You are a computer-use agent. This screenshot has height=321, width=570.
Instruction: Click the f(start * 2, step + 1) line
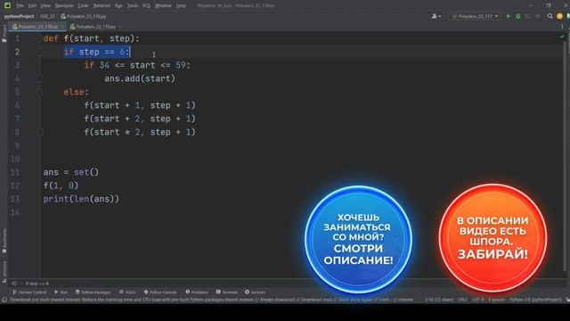pyautogui.click(x=140, y=132)
